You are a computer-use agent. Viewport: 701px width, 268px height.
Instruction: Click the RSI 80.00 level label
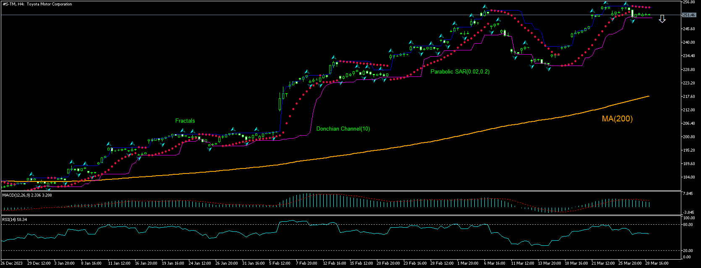click(688, 225)
